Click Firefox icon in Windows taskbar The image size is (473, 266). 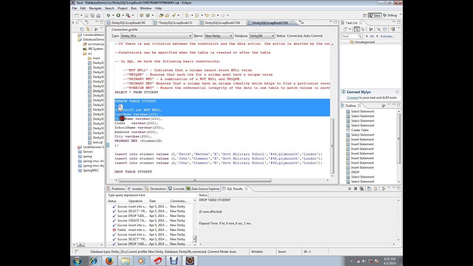[109, 261]
